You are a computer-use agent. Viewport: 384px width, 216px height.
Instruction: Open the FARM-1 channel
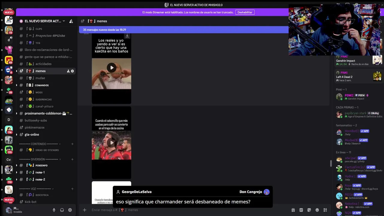[46, 172]
